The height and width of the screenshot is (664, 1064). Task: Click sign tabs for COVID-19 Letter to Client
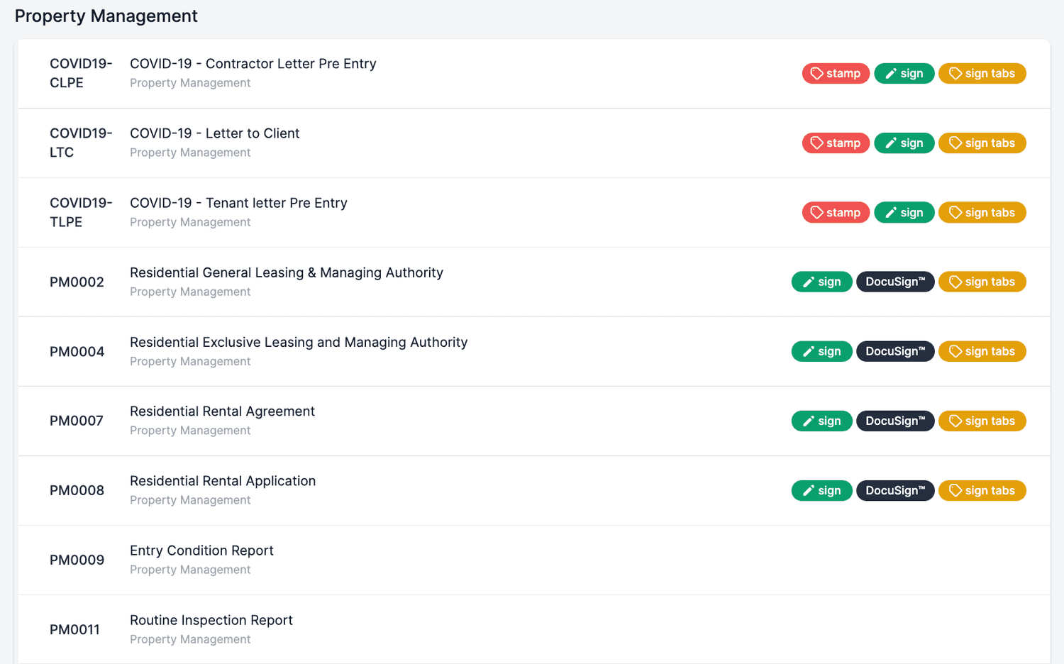point(982,143)
